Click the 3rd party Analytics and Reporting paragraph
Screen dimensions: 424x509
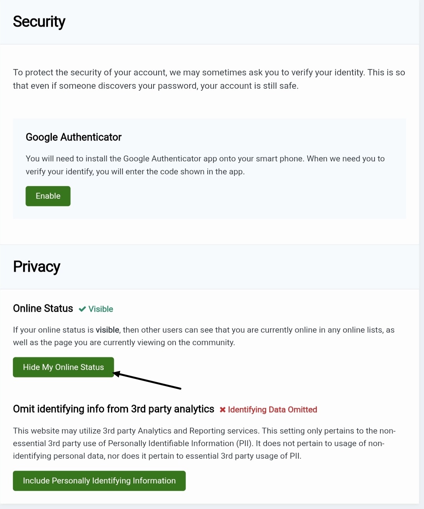click(204, 443)
